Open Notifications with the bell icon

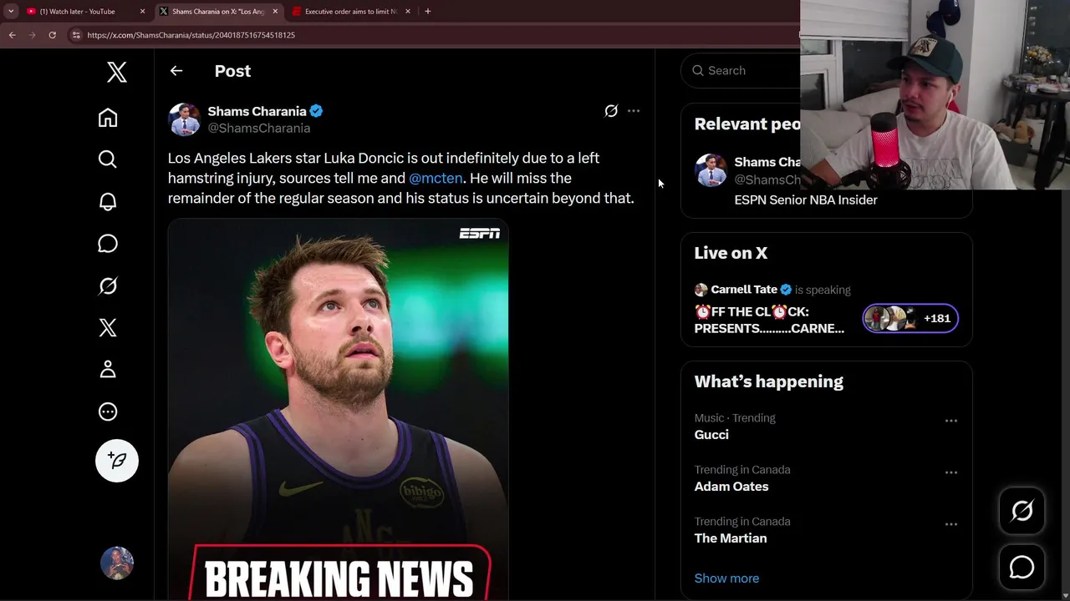tap(108, 201)
